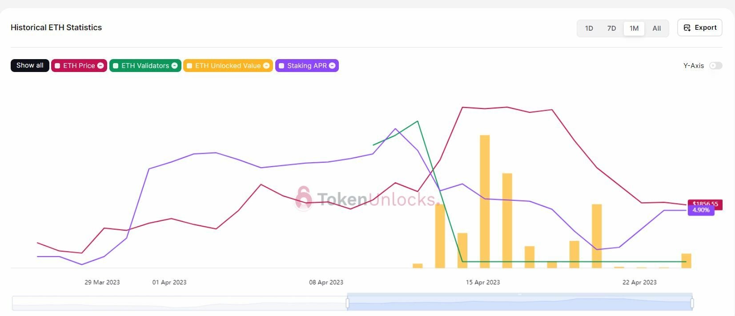This screenshot has width=735, height=316.
Task: Click the Export icon
Action: [687, 28]
